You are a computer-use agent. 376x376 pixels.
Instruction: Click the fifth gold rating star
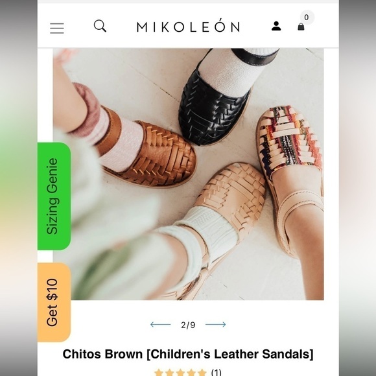point(202,373)
